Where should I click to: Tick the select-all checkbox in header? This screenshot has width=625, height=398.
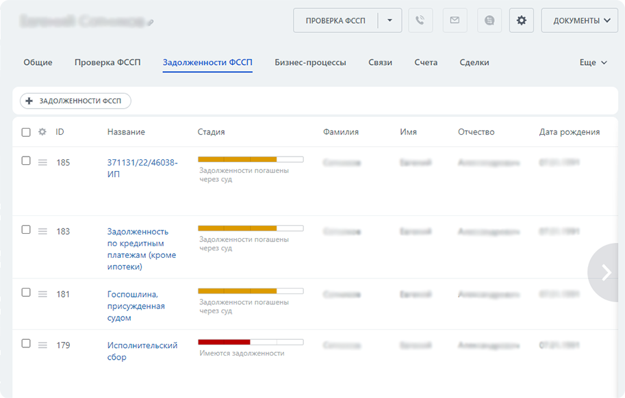26,132
